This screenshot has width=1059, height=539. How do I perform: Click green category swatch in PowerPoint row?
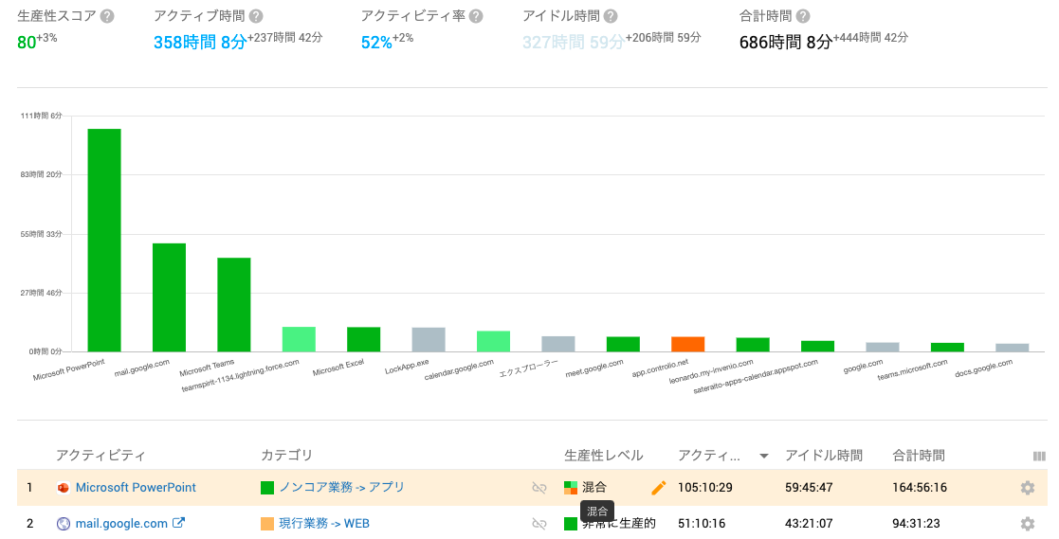(267, 488)
